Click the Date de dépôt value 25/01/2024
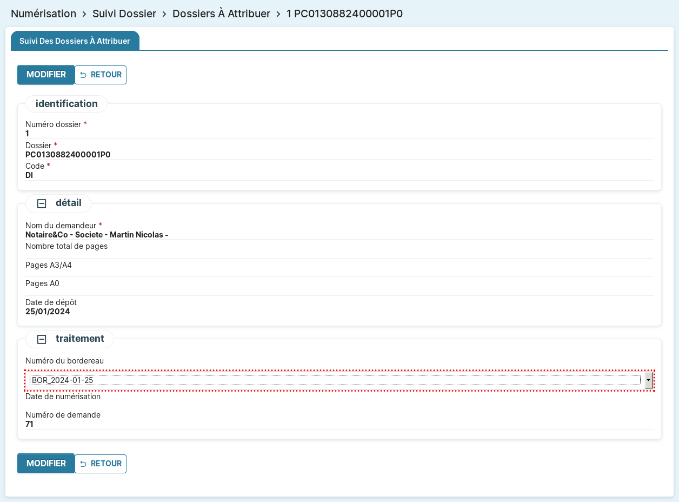The image size is (679, 502). (x=48, y=312)
